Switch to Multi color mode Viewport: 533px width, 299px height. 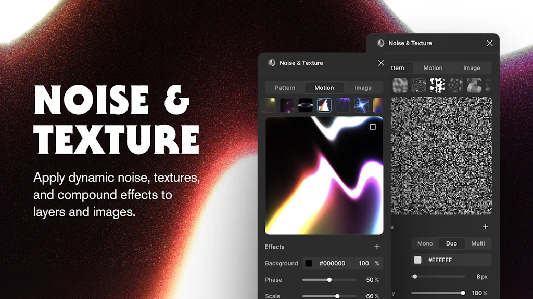[x=478, y=243]
